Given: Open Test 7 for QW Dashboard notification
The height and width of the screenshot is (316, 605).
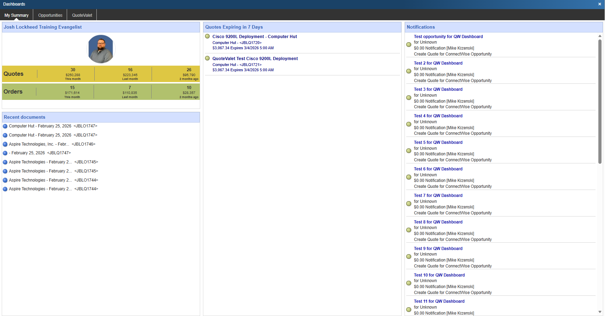Looking at the screenshot, I should (438, 196).
